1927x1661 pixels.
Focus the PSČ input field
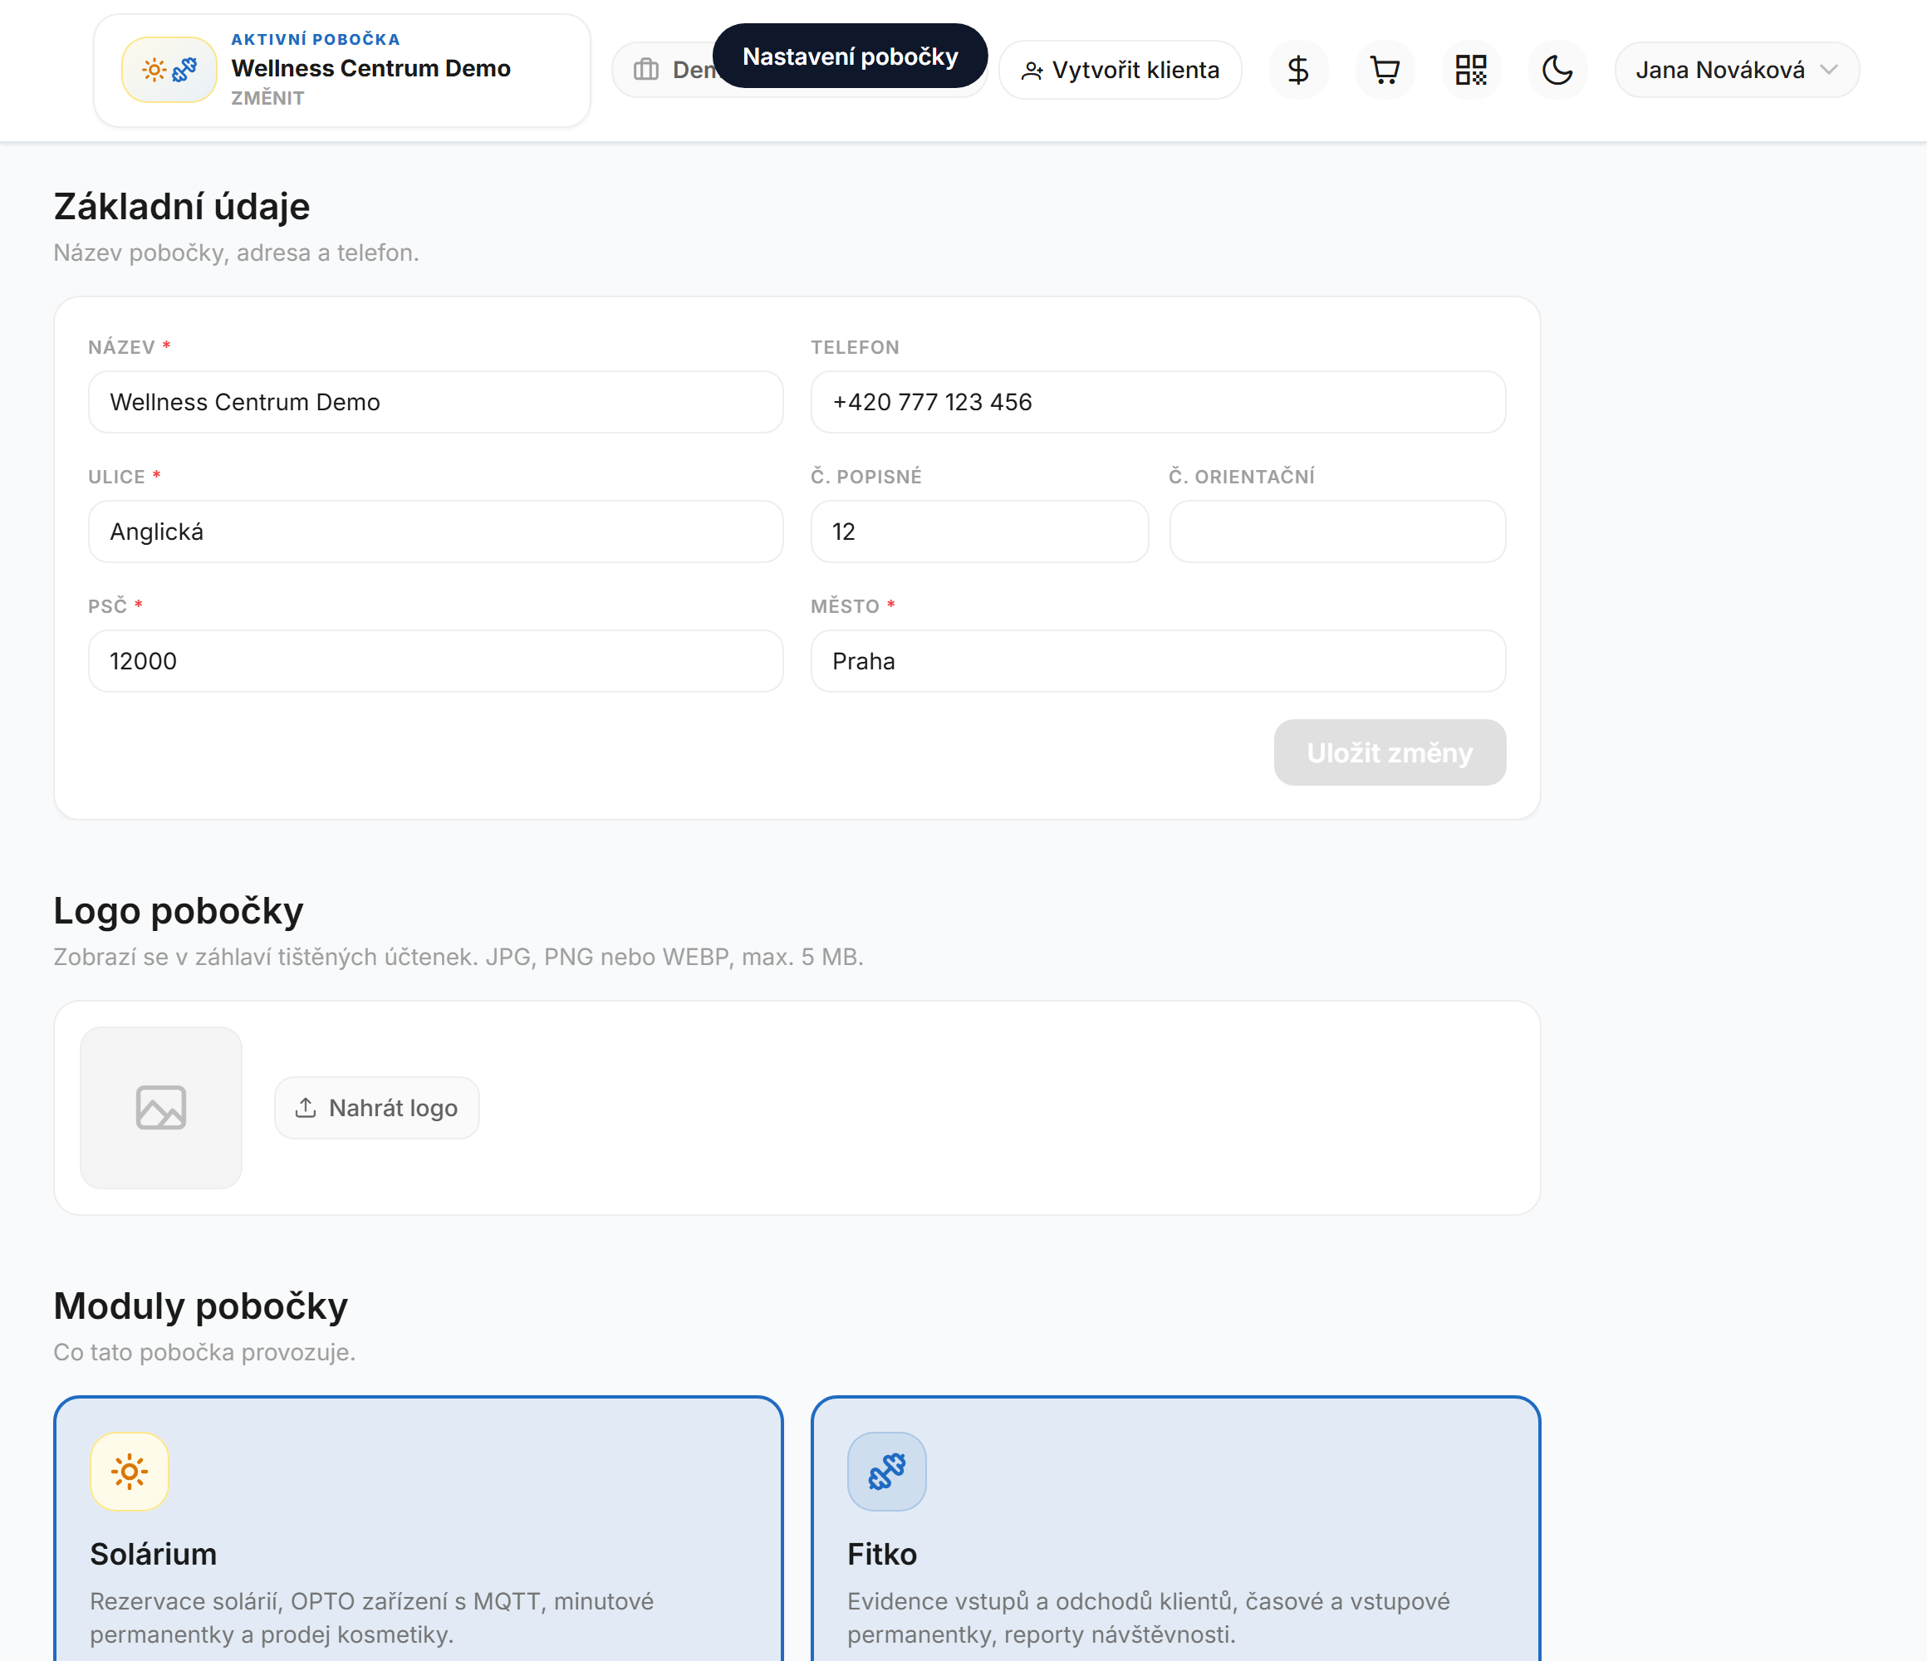[x=435, y=661]
